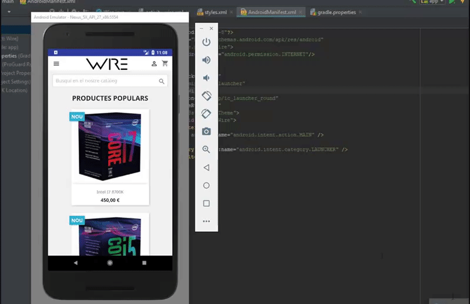The height and width of the screenshot is (304, 470).
Task: Click the notification icon in phone status bar
Action: (56, 52)
